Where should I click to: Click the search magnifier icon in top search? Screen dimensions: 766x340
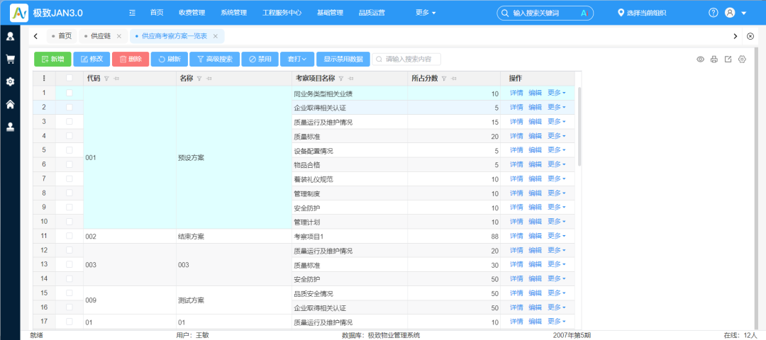click(x=506, y=13)
